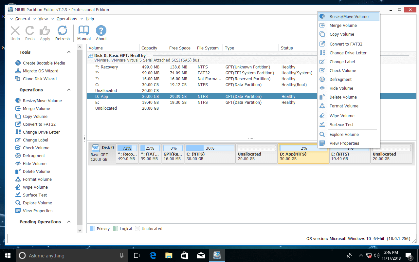Click the Apply thumbs-up icon

(x=45, y=33)
